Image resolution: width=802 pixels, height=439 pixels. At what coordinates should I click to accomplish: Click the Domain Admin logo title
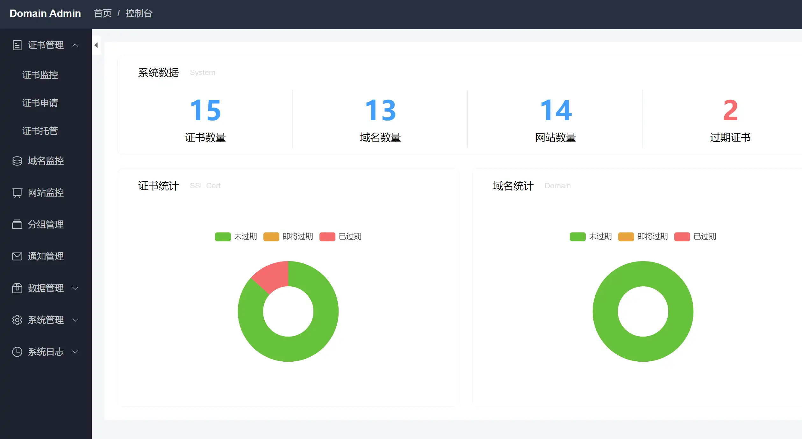[45, 13]
